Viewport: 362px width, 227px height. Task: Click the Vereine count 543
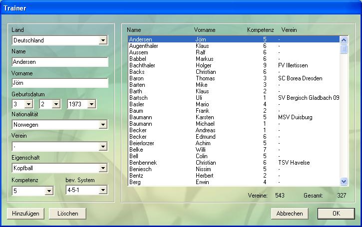(280, 196)
